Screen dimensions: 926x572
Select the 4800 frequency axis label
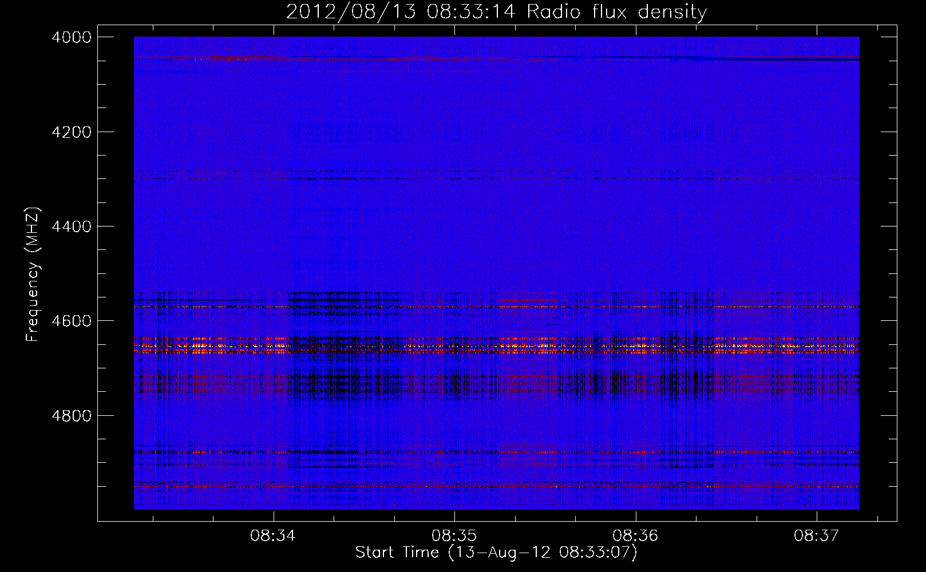(72, 416)
